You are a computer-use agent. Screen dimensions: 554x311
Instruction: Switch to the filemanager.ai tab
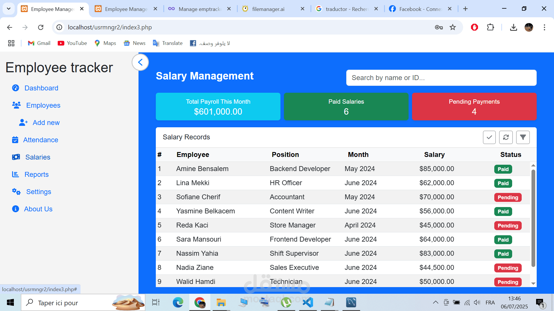pos(268,9)
